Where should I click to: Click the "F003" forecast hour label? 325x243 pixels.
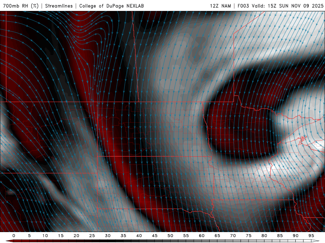tap(243, 6)
